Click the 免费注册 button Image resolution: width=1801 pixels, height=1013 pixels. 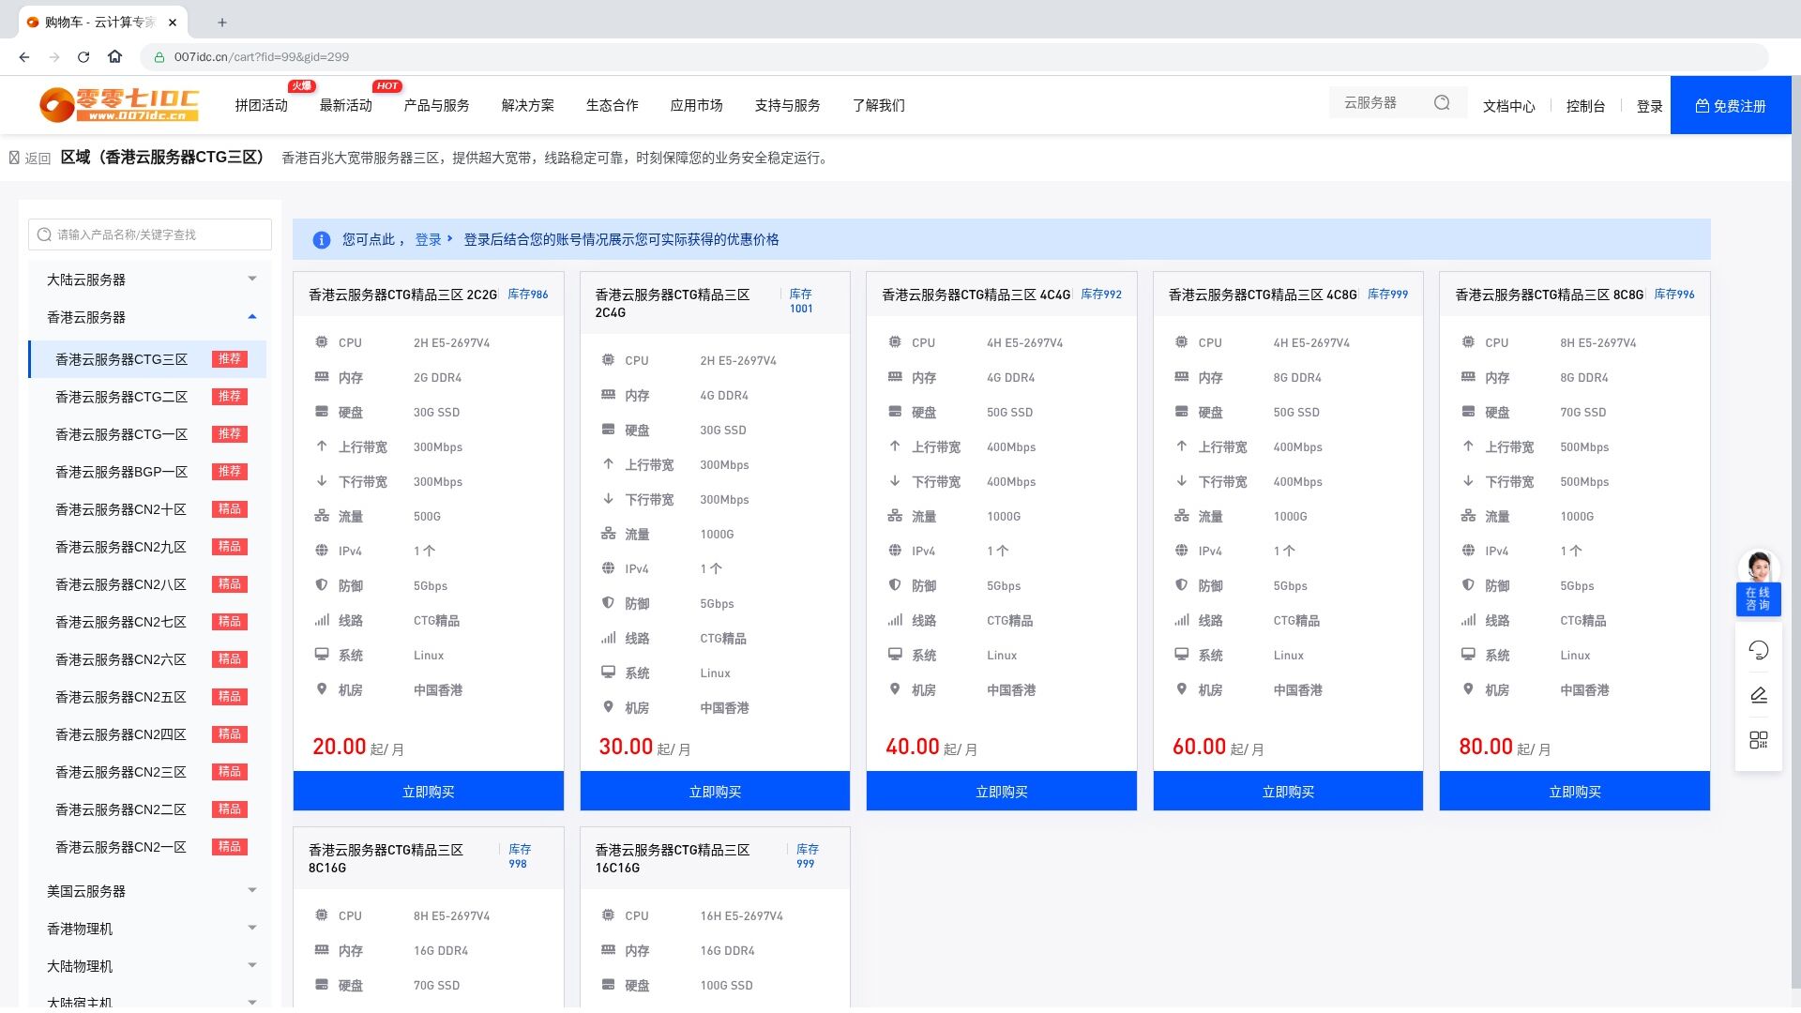[x=1731, y=105]
